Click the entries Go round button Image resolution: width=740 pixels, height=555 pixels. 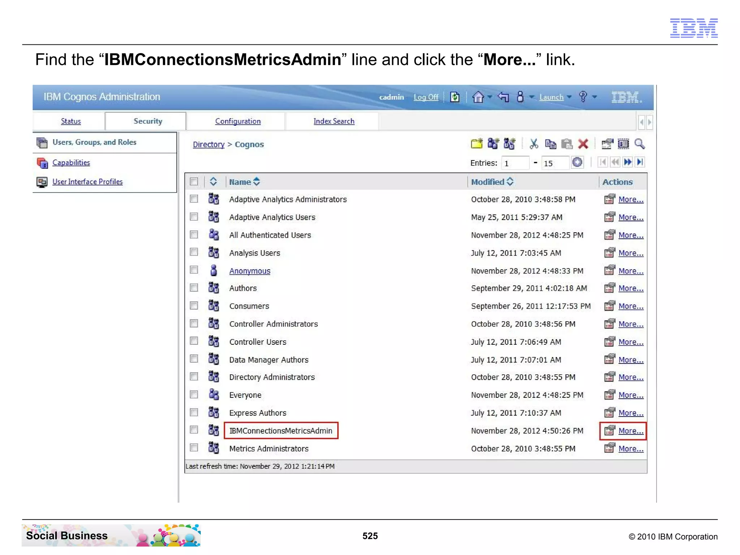[577, 162]
